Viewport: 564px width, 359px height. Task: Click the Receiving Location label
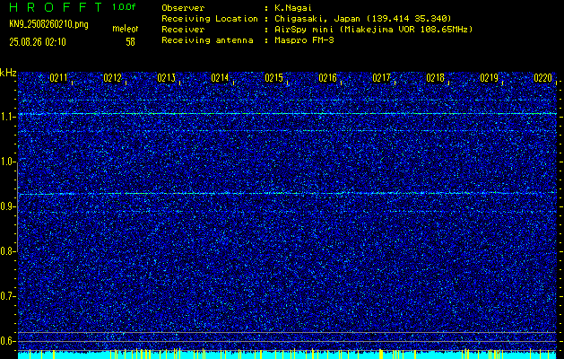coord(210,19)
